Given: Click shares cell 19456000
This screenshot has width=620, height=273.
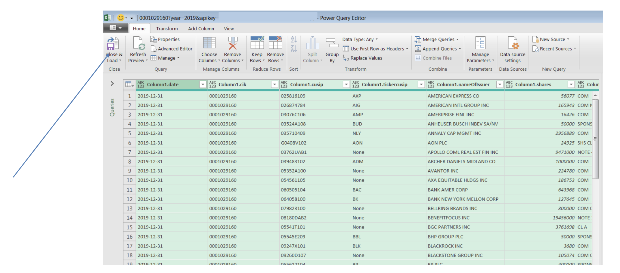Looking at the screenshot, I should pyautogui.click(x=540, y=218).
